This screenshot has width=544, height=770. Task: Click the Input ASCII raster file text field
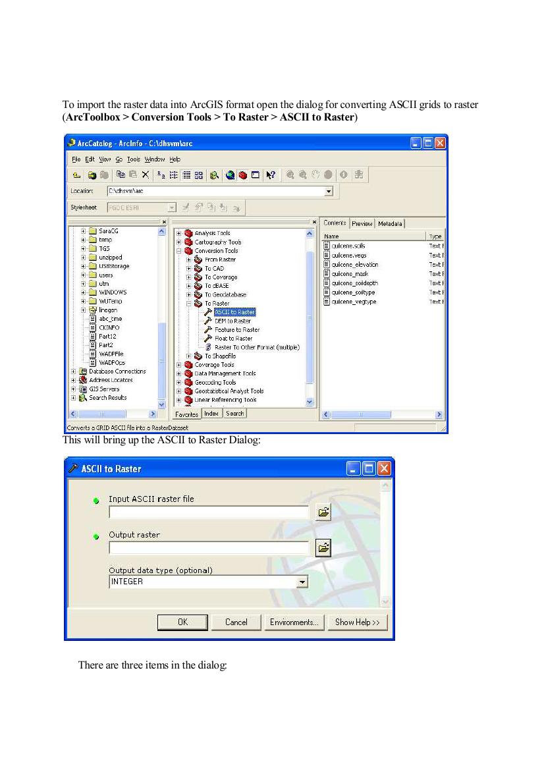click(209, 512)
